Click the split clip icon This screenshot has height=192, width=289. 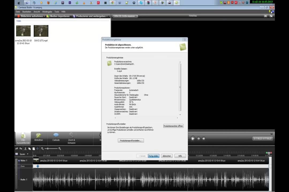tap(37, 149)
